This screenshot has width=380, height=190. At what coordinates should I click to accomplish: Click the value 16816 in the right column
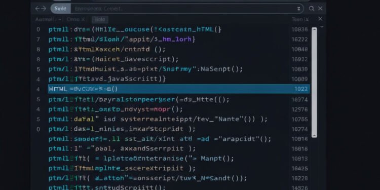coord(299,149)
